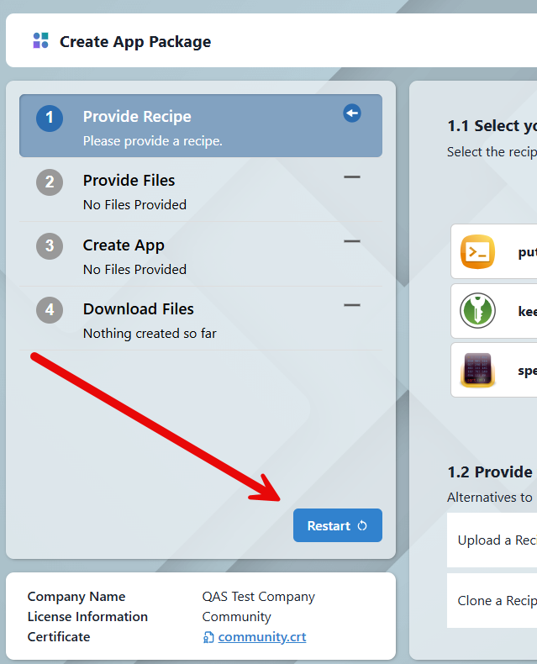Expand the Provide Files step dash indicator

pyautogui.click(x=352, y=177)
